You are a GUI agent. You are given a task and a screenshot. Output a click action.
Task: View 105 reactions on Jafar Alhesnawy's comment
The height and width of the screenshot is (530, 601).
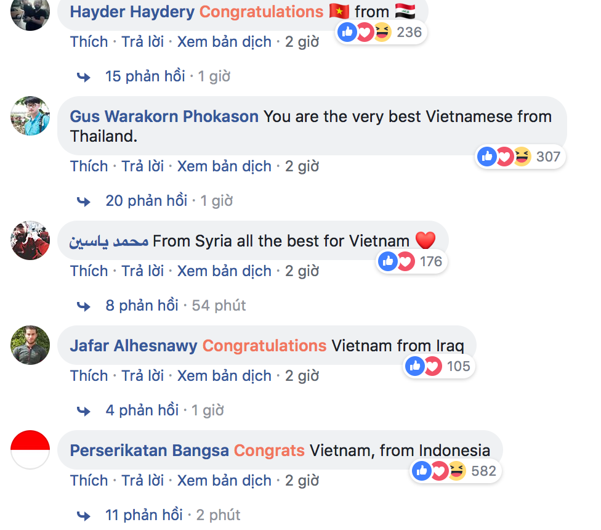point(439,366)
